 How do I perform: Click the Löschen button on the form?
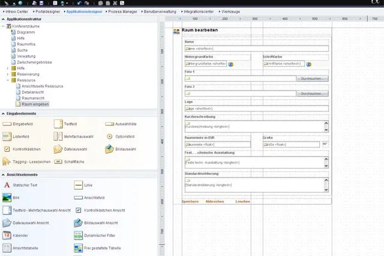click(x=242, y=201)
